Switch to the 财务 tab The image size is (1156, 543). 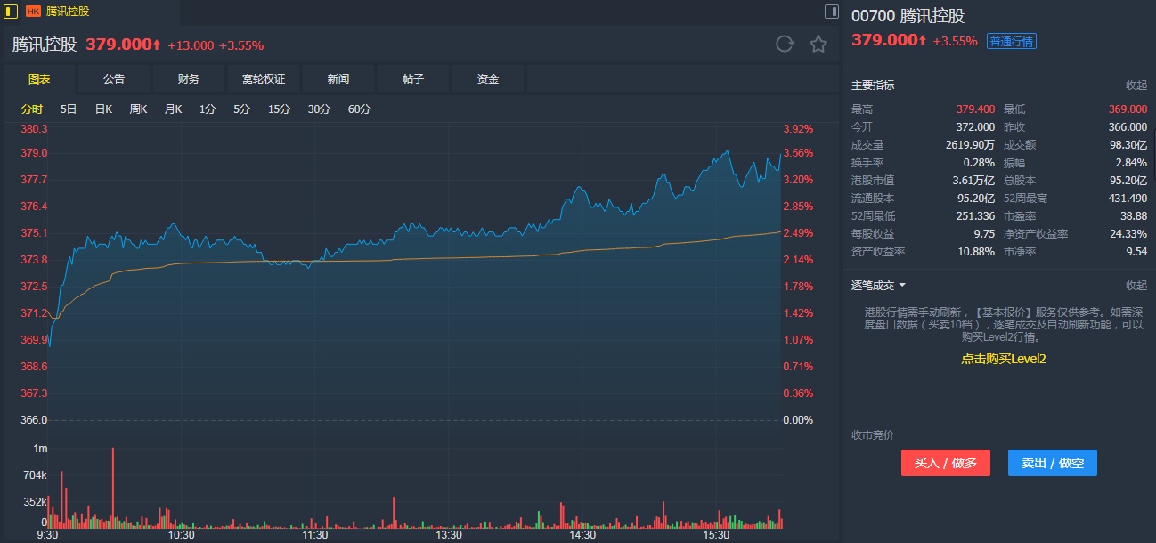point(189,79)
